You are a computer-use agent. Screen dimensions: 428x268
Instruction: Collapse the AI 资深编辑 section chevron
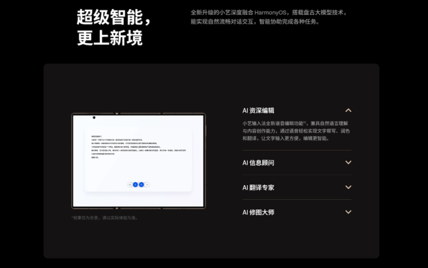click(x=348, y=110)
